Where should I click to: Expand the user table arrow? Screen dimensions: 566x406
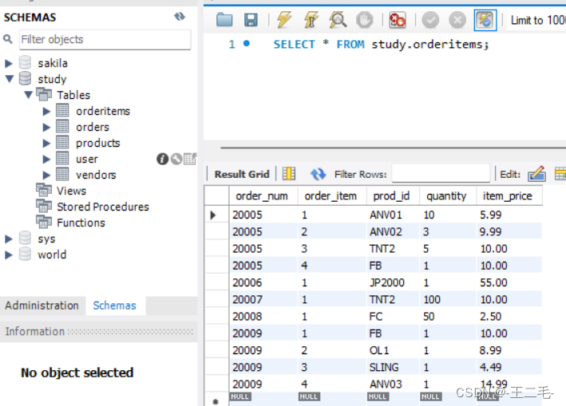[x=46, y=159]
